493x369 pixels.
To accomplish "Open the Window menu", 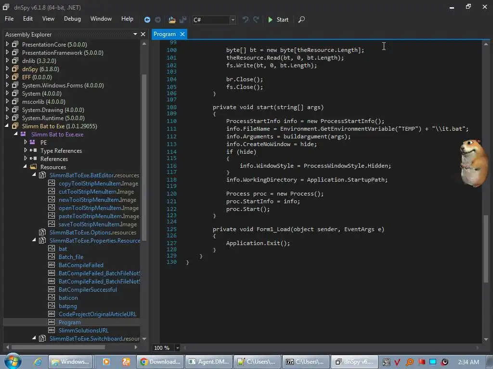I will [x=101, y=19].
